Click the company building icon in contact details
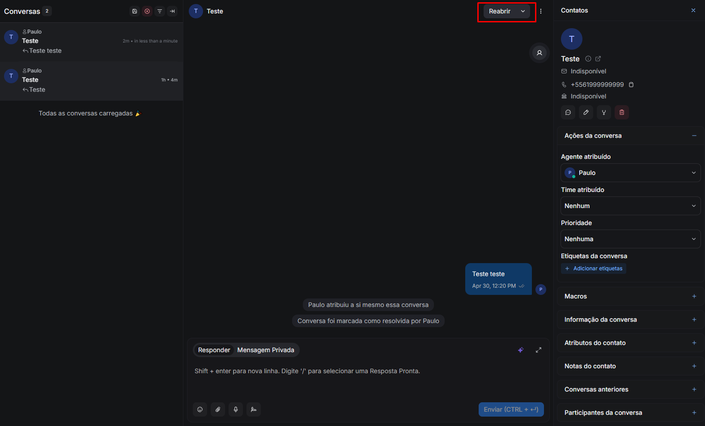 click(564, 96)
